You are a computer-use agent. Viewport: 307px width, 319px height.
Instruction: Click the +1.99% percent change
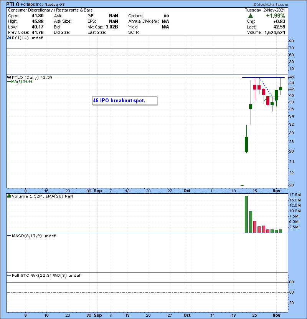(276, 16)
